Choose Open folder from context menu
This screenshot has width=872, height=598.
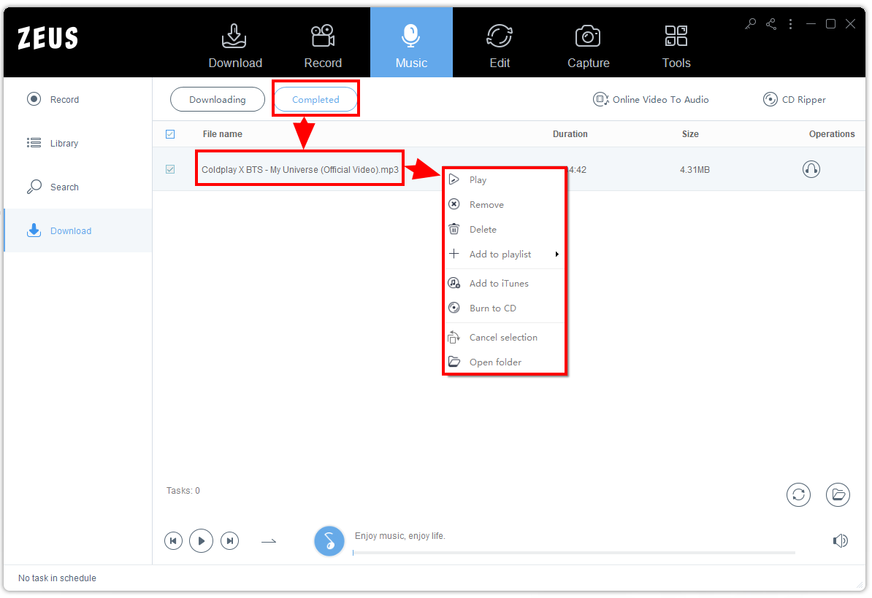coord(505,362)
